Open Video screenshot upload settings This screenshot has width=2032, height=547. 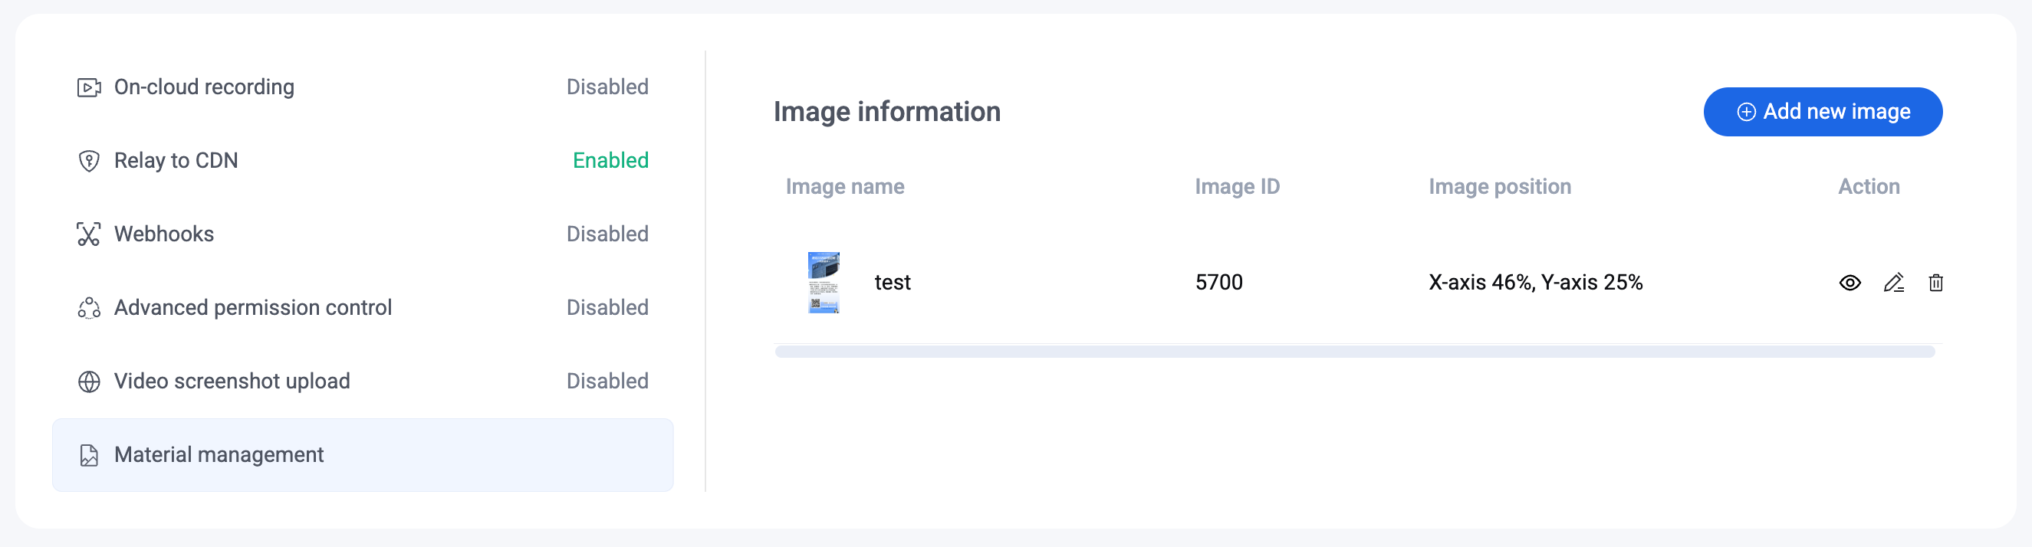coord(232,382)
